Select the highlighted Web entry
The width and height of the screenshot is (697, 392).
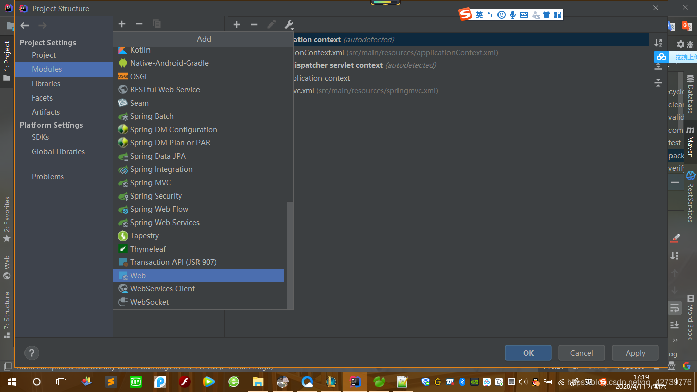pyautogui.click(x=199, y=276)
